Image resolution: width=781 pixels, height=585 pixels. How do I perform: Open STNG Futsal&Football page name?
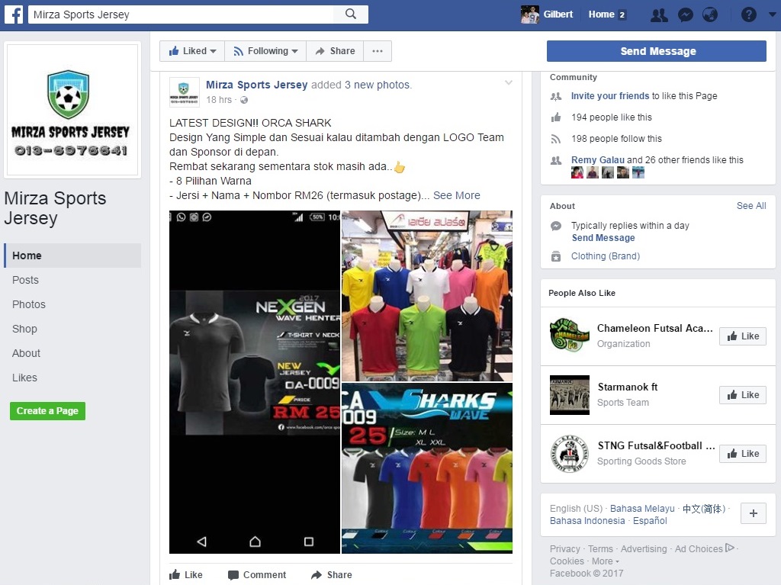pyautogui.click(x=657, y=446)
